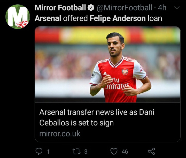Click the Mirror Football display name
Image resolution: width=186 pixels, height=158 pixels.
pos(60,8)
